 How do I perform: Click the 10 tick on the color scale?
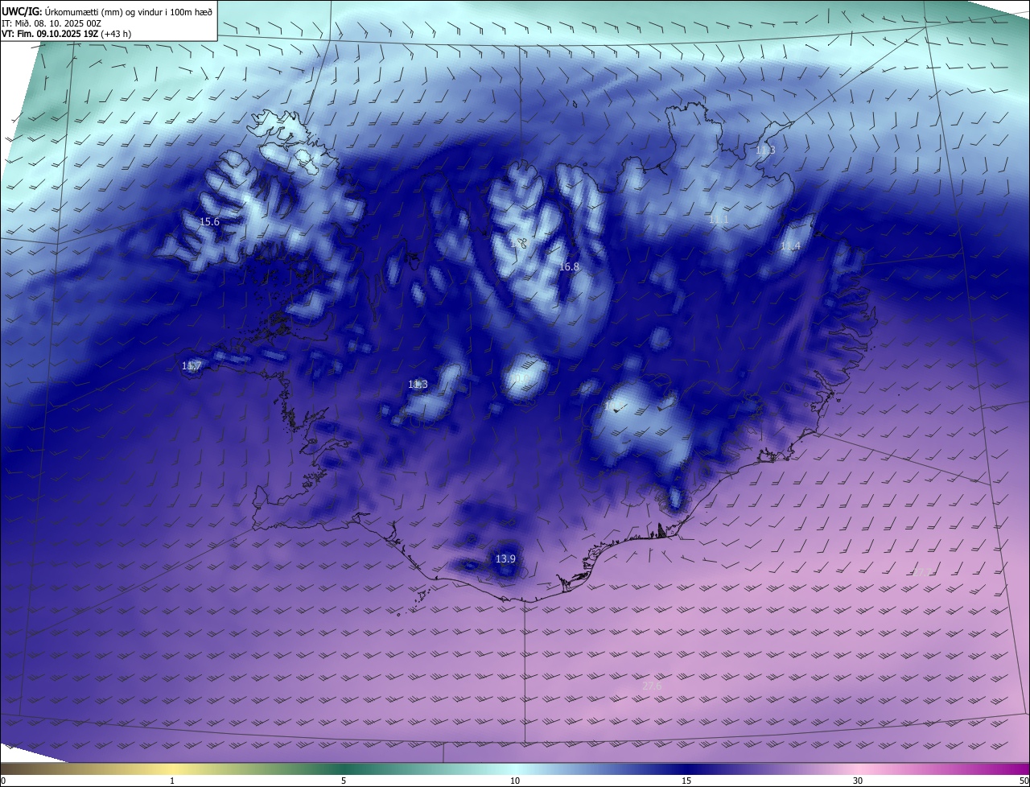click(x=515, y=781)
